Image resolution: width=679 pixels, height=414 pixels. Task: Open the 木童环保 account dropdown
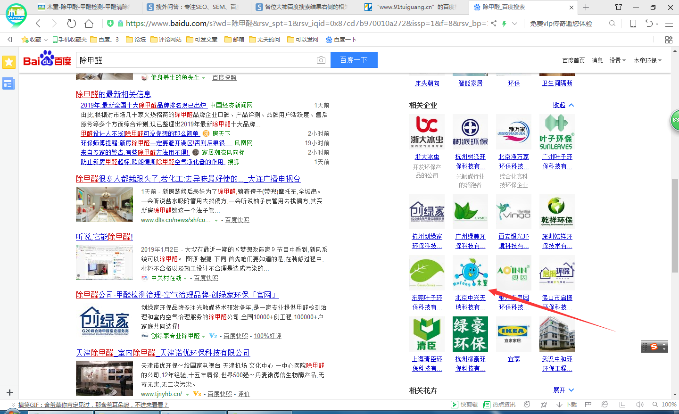tap(648, 60)
